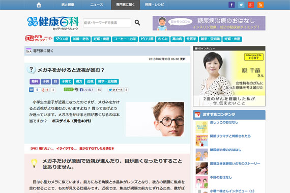The height and width of the screenshot is (193, 290).
Task: Open 関節リウマチと判断されたら link
Action: tap(230, 136)
